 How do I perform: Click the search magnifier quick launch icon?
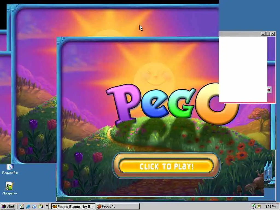(40, 207)
